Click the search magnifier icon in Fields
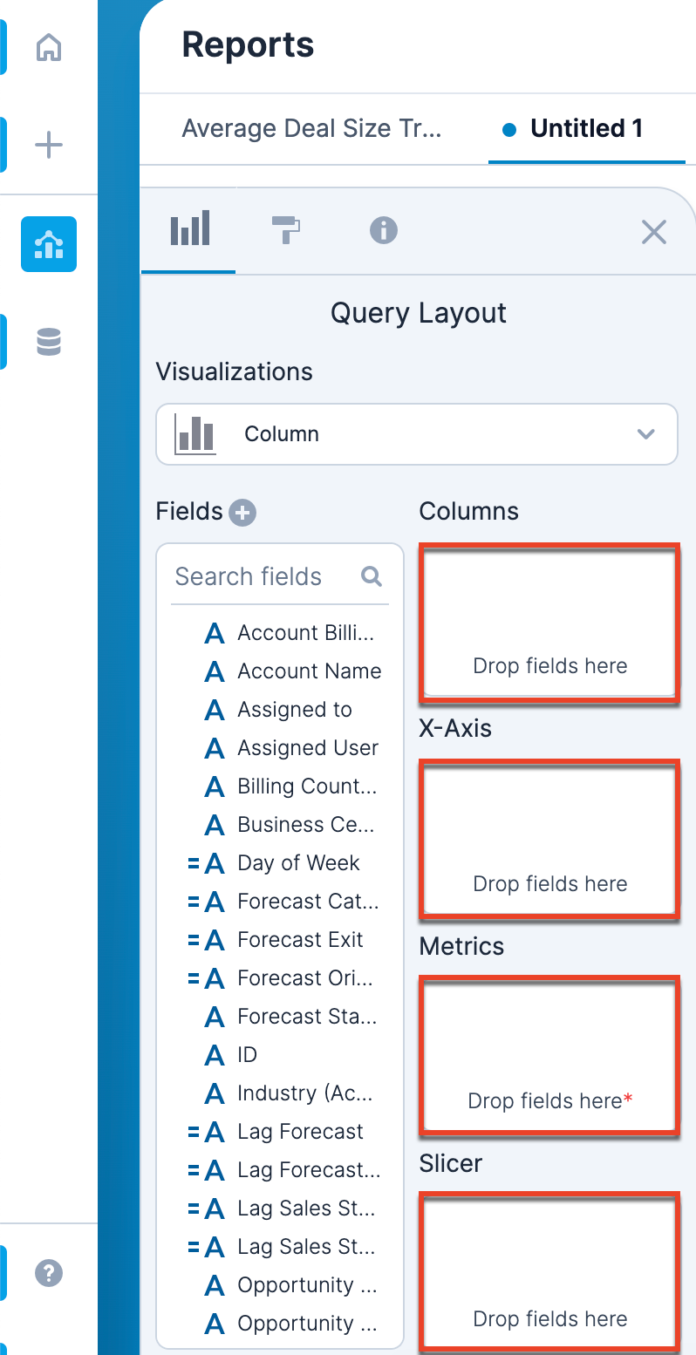 (372, 576)
